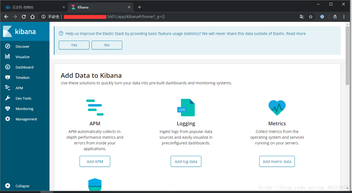
Task: Click the scrollbar up arrow
Action: (x=347, y=24)
